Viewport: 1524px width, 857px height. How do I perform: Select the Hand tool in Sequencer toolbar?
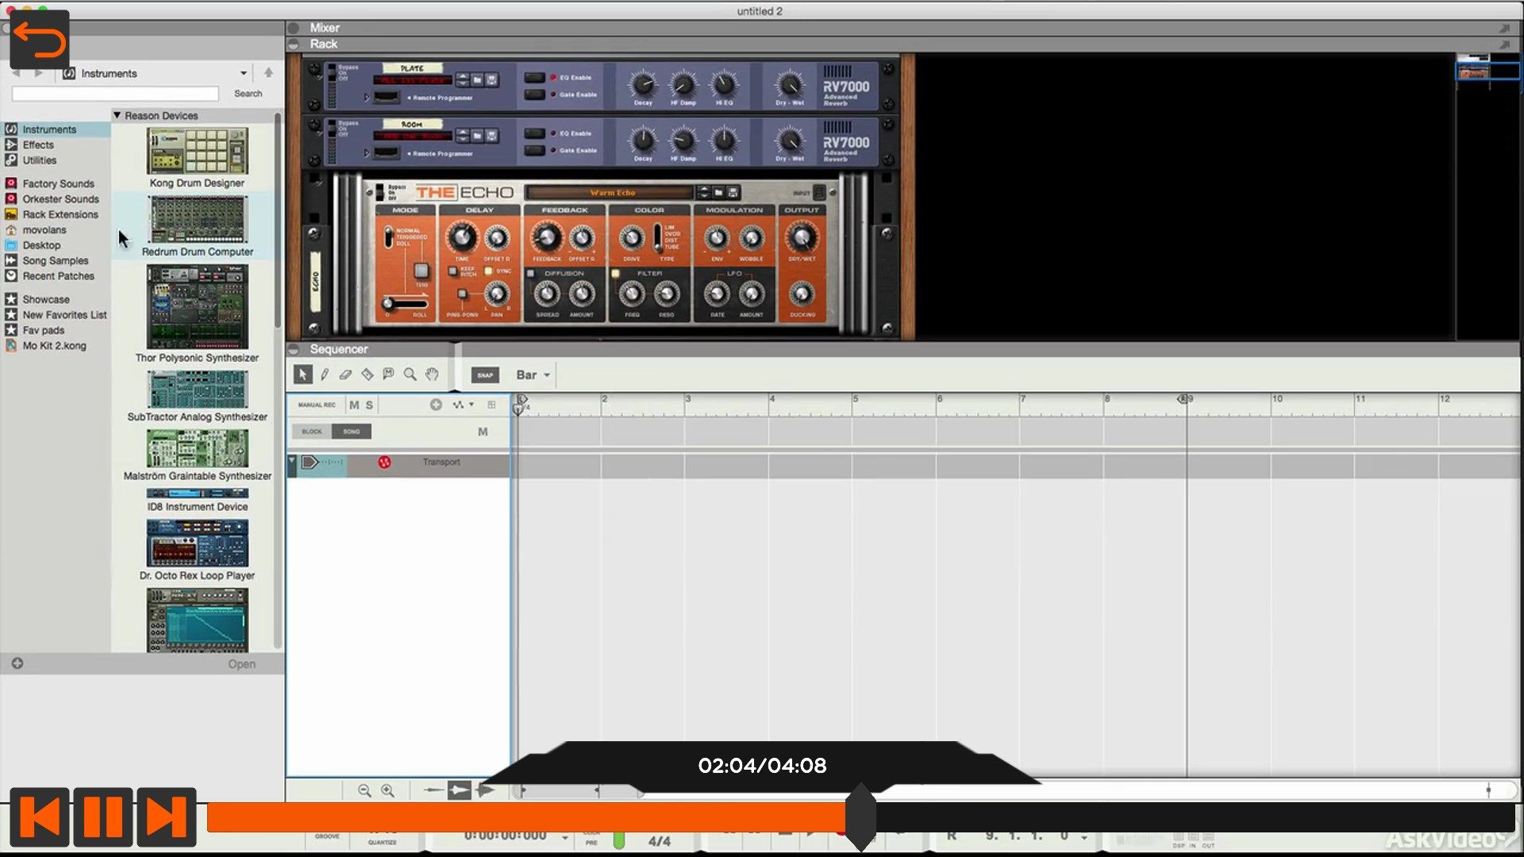point(432,375)
